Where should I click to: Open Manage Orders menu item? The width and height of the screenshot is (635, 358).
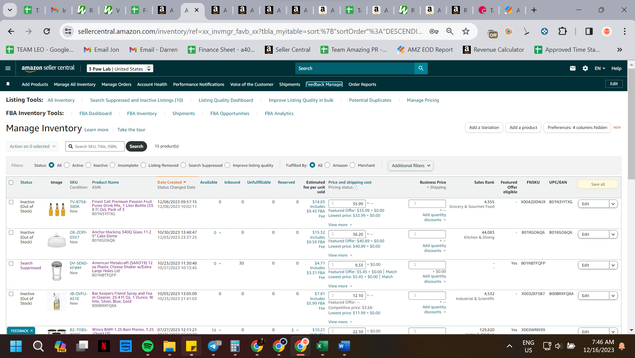click(x=117, y=84)
